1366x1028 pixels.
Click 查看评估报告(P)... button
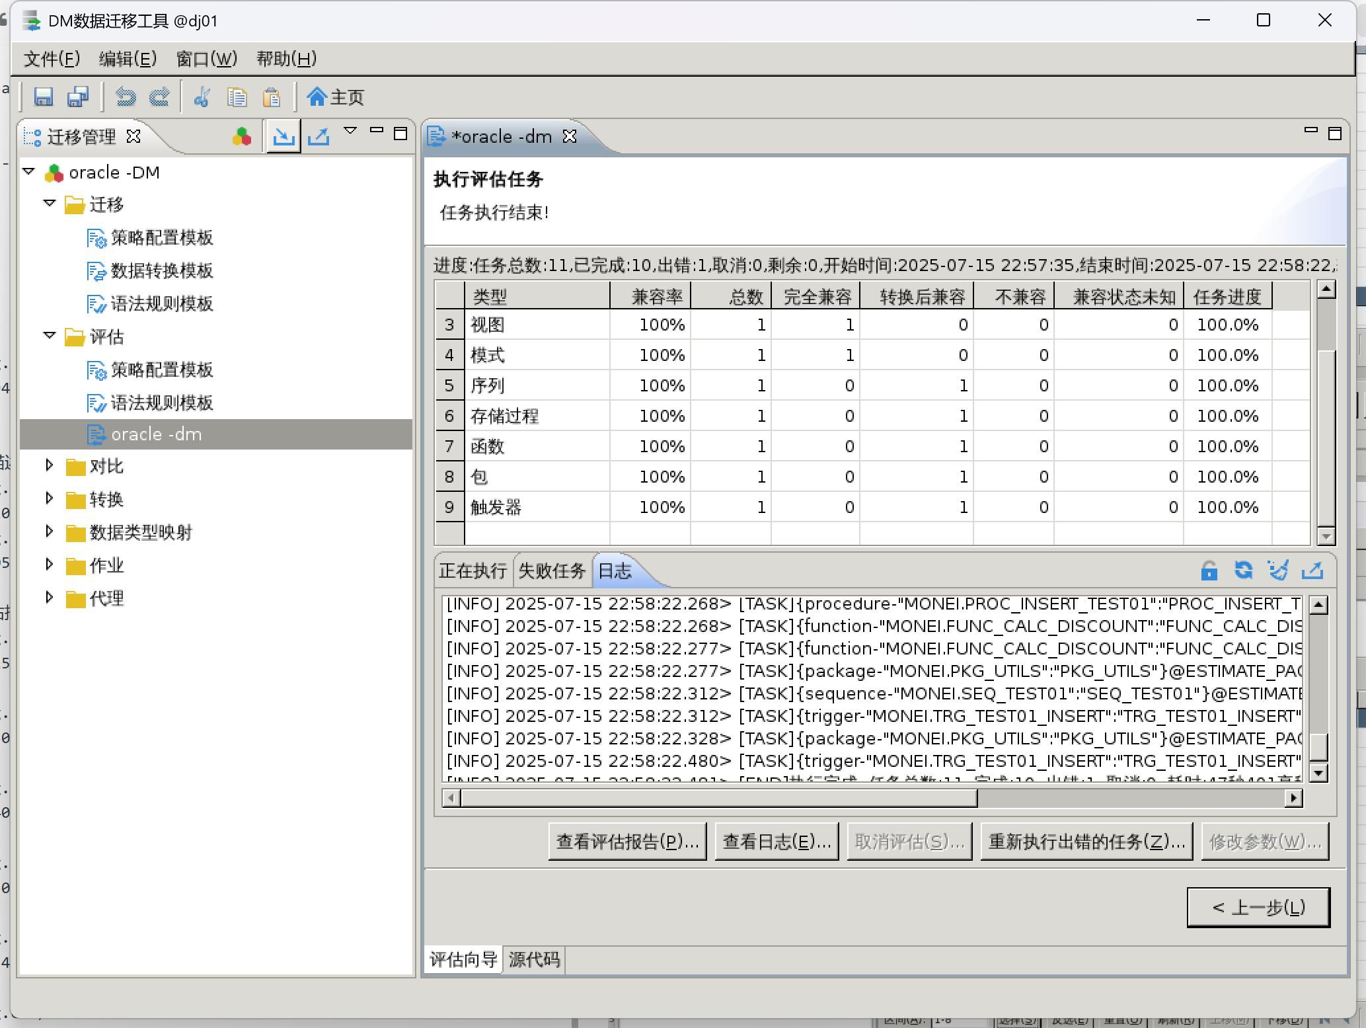pos(627,842)
